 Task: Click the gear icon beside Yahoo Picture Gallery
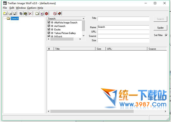52,33
